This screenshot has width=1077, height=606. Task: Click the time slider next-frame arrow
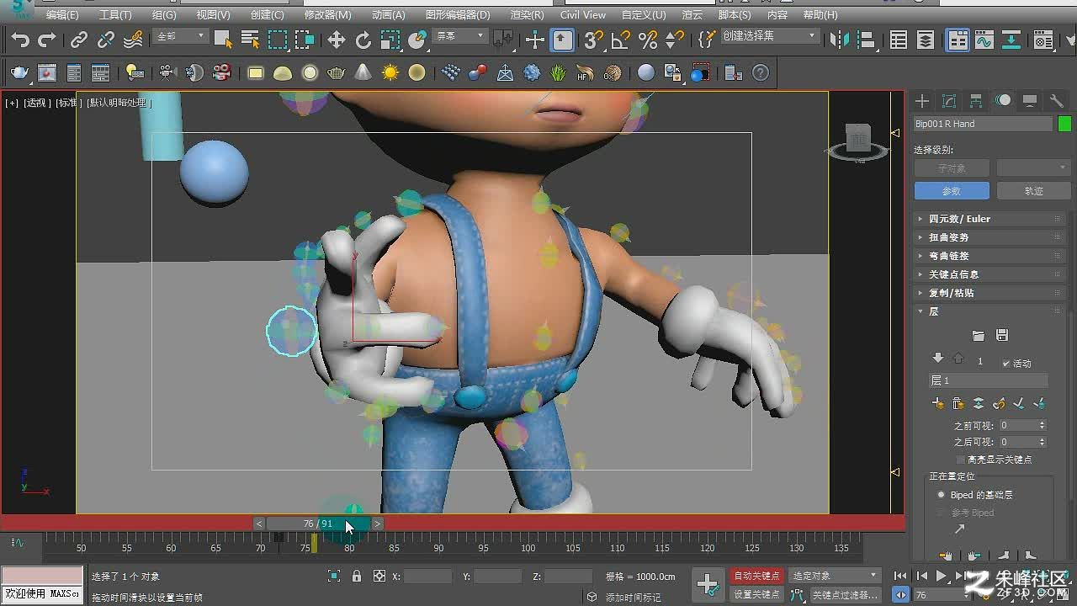click(378, 524)
